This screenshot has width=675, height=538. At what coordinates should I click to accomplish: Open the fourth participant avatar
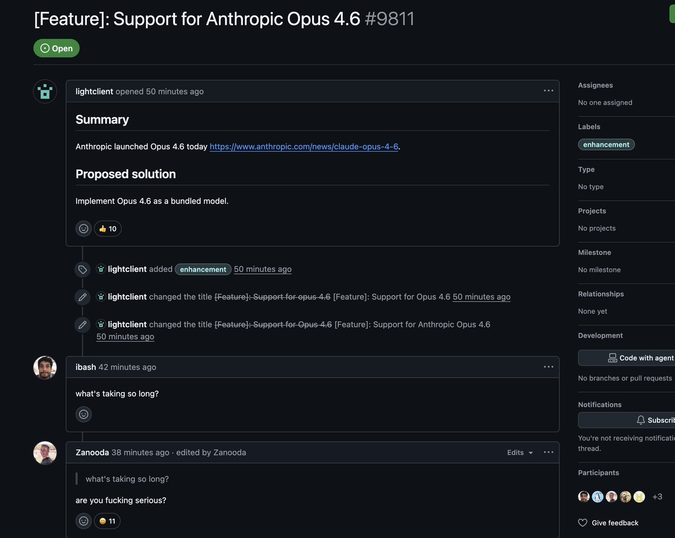[x=625, y=497]
